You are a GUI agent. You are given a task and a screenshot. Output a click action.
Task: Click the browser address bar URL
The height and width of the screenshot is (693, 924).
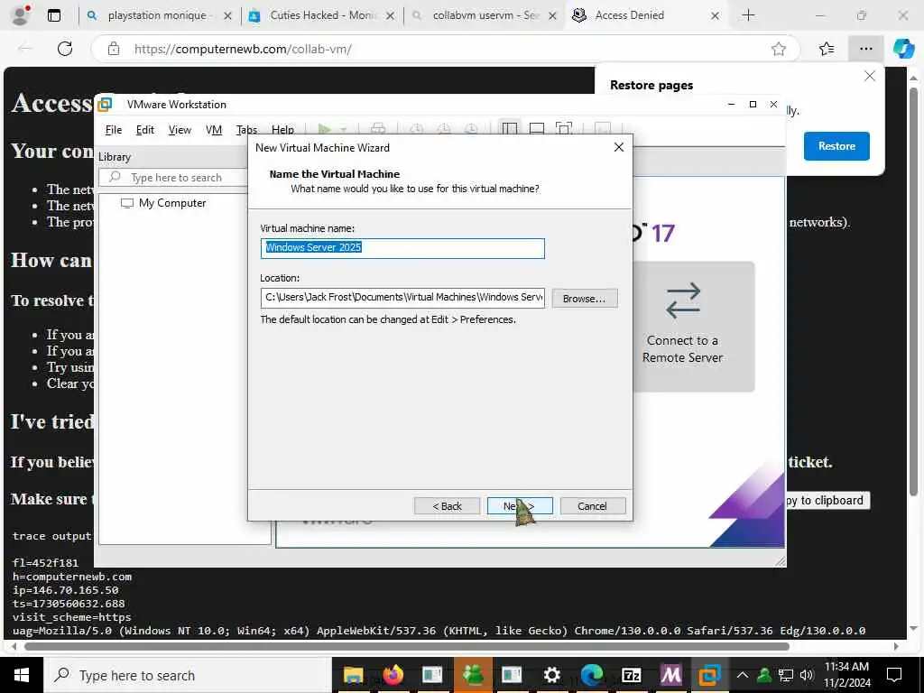pos(243,49)
